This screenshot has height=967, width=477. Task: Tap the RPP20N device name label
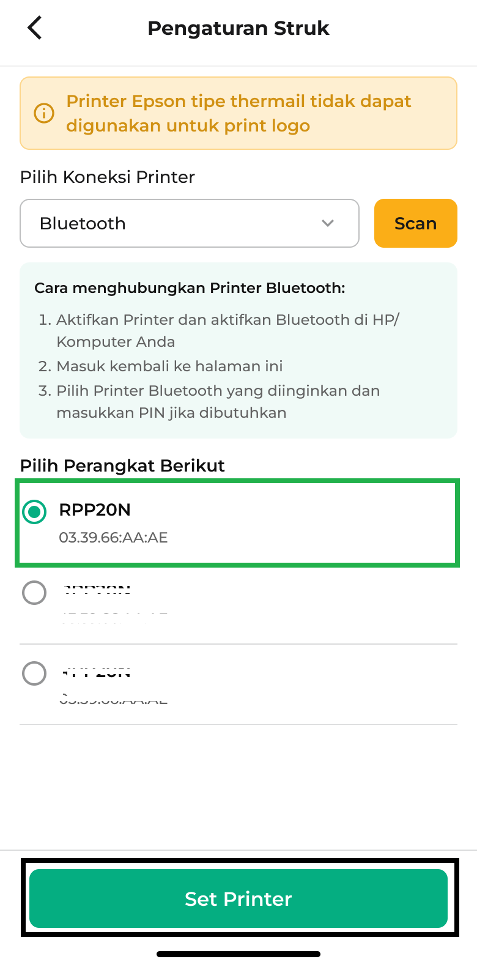pos(95,510)
